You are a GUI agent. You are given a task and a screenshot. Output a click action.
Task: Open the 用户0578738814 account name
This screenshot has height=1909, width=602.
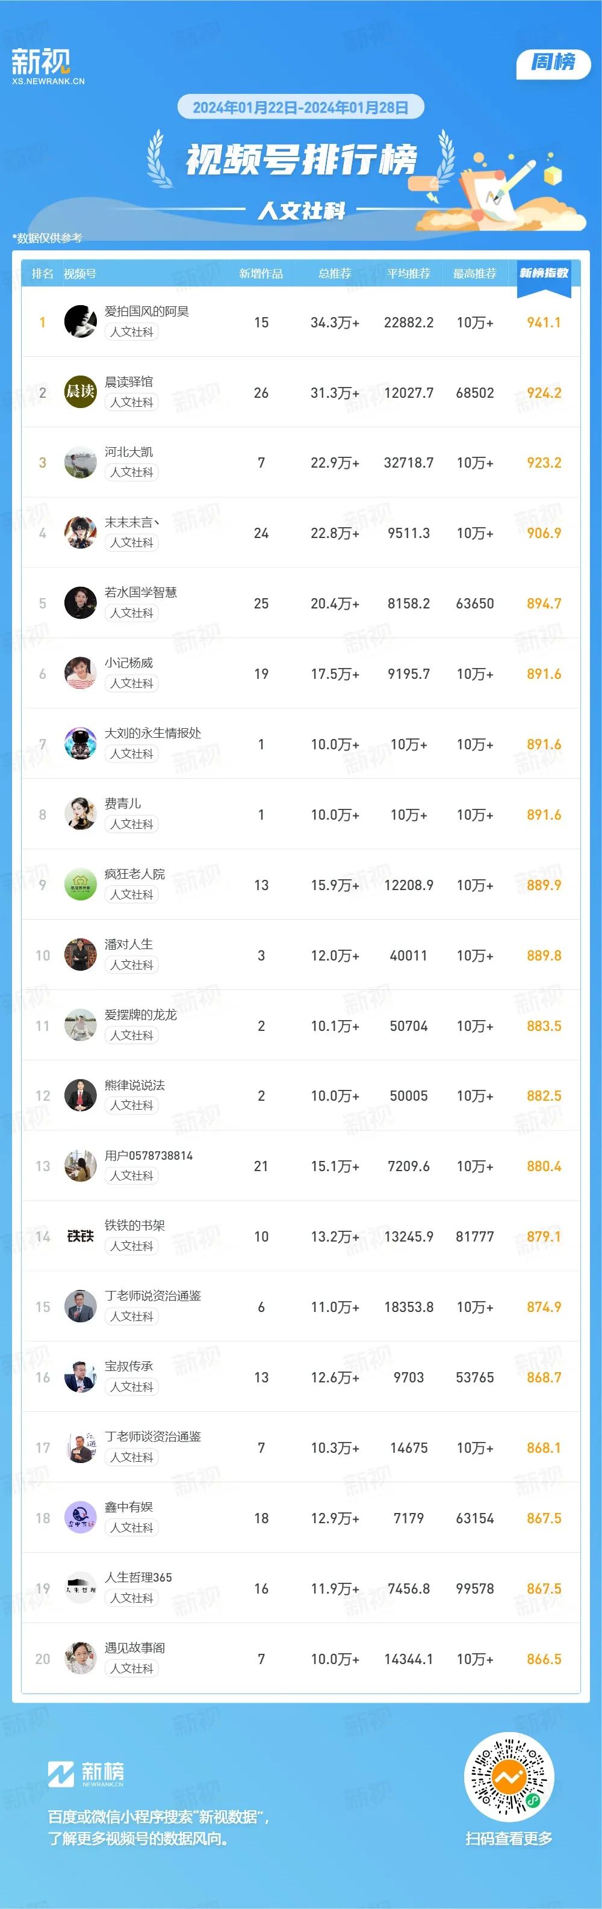(x=149, y=1156)
